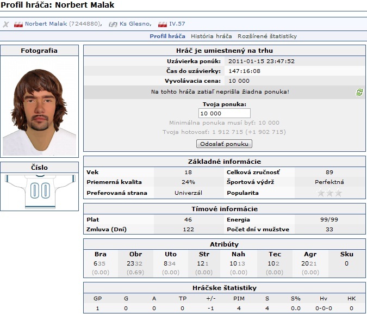This screenshot has height=314, width=367.
Task: Open the Rozšírené štatistiky tab
Action: [267, 36]
